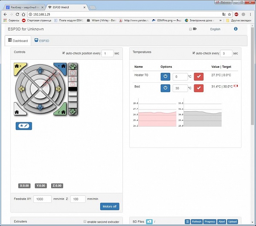Click the Feedrate XY input field

click(42, 199)
